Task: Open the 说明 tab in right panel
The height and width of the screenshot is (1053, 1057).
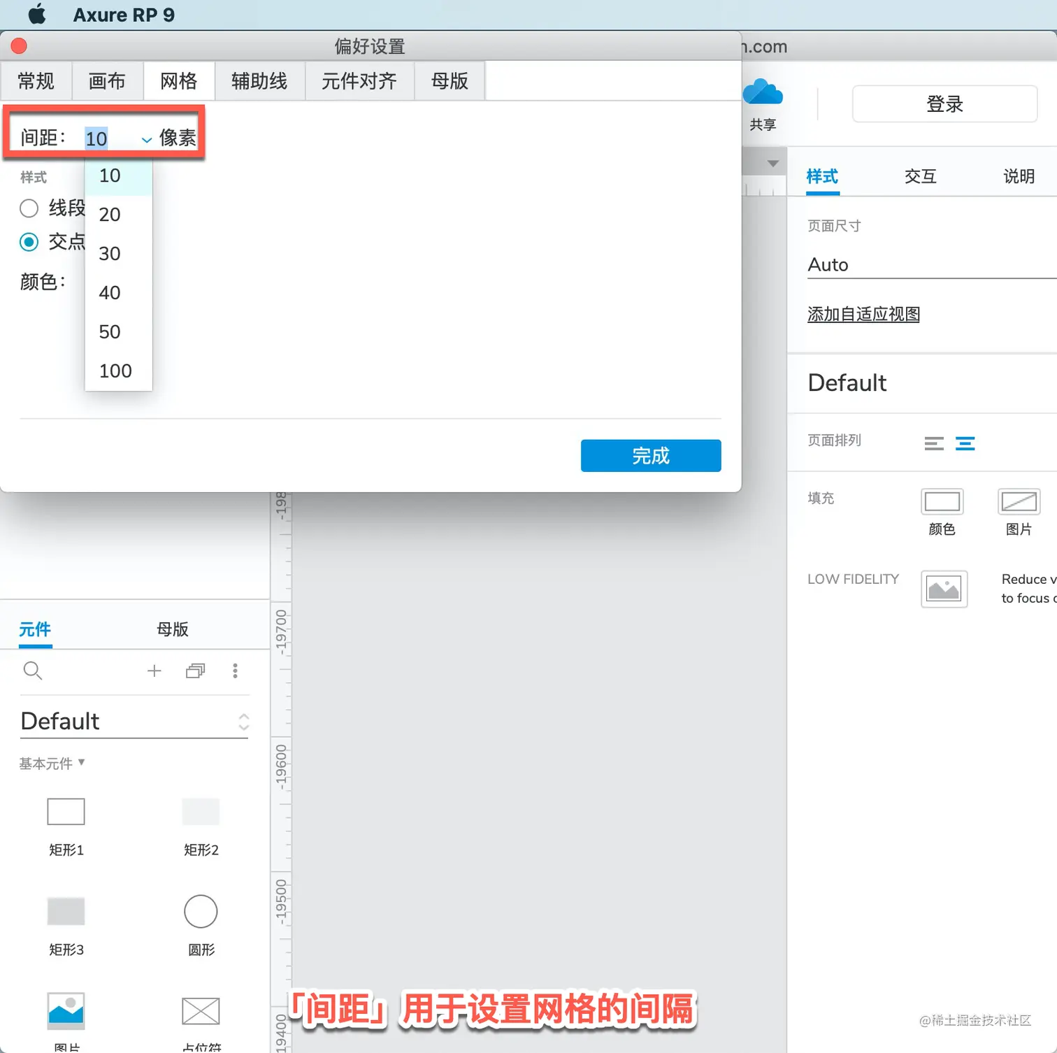Action: pos(1019,176)
